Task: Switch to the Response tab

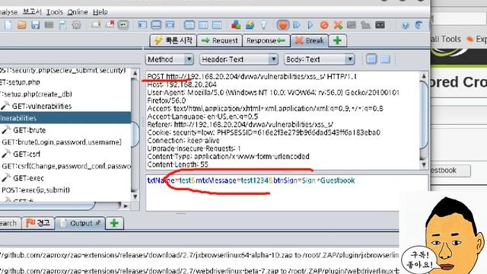Action: coord(266,40)
